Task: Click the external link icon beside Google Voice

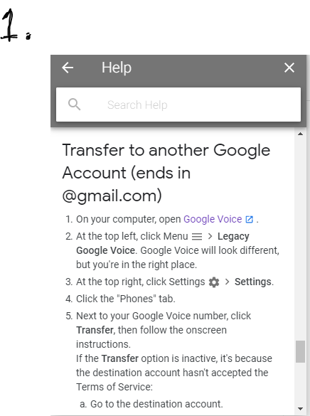Action: click(x=250, y=220)
